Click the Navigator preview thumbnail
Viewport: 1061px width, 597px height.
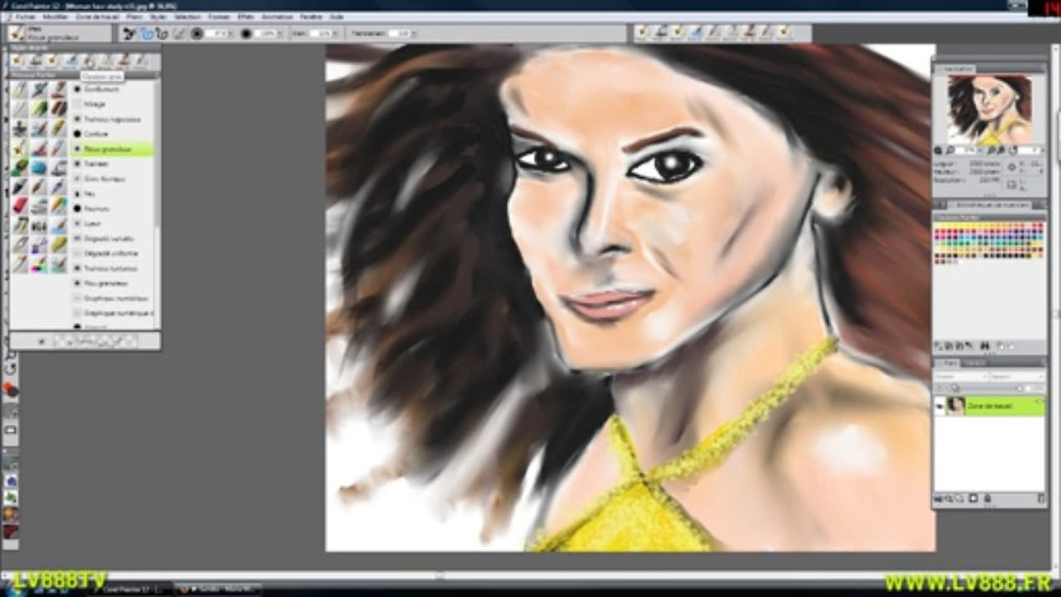click(x=990, y=109)
